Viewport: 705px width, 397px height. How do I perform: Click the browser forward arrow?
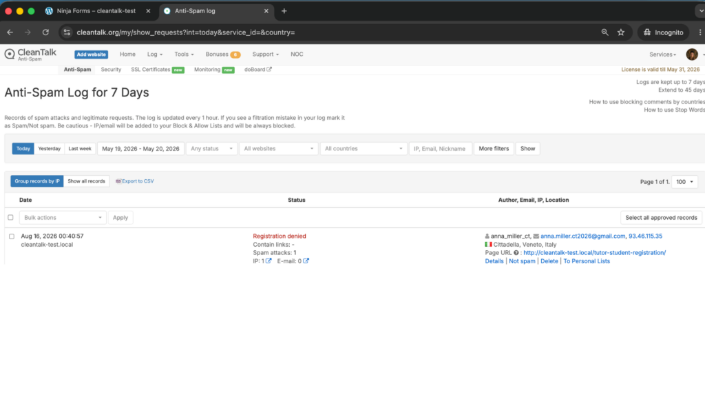click(28, 32)
